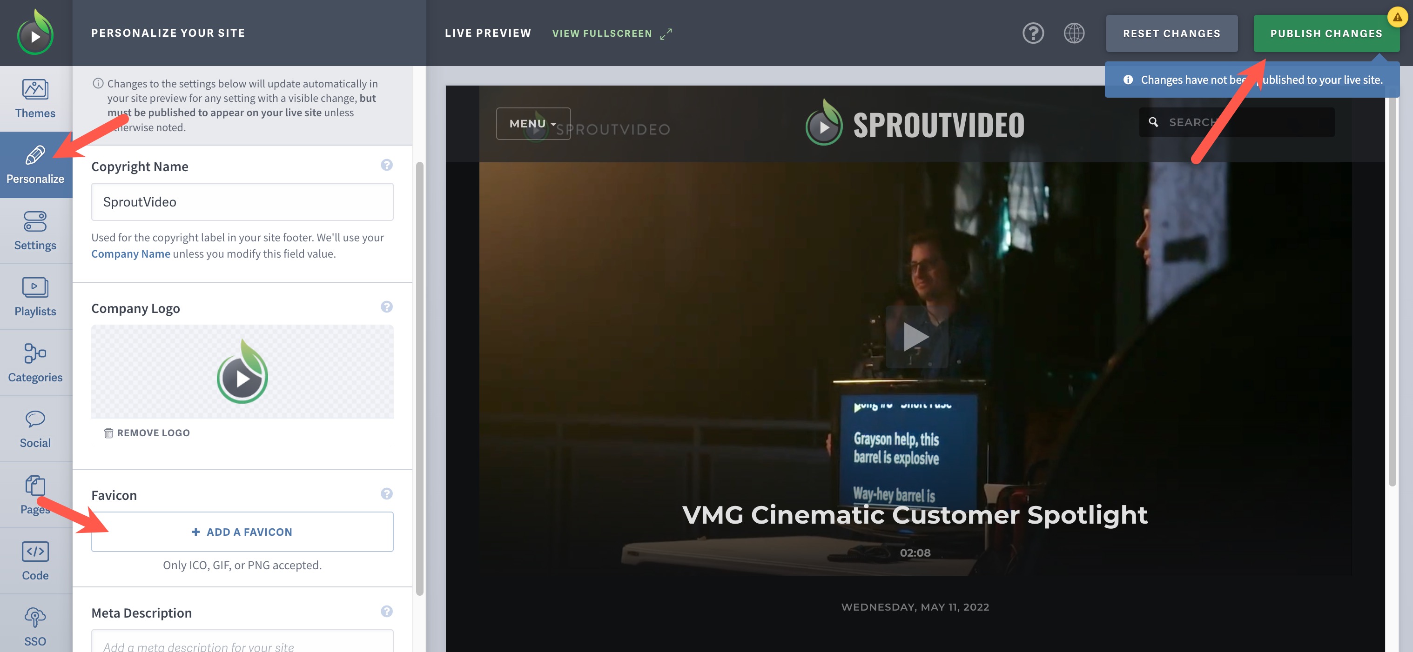
Task: Navigate to Settings section
Action: point(35,231)
